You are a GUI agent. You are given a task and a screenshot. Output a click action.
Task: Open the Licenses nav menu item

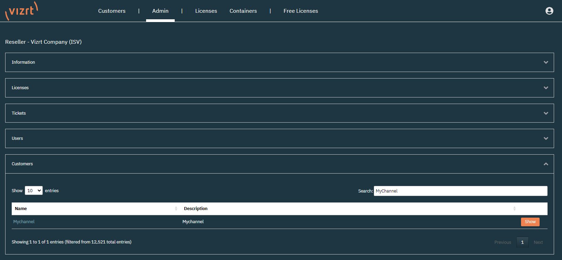point(206,11)
